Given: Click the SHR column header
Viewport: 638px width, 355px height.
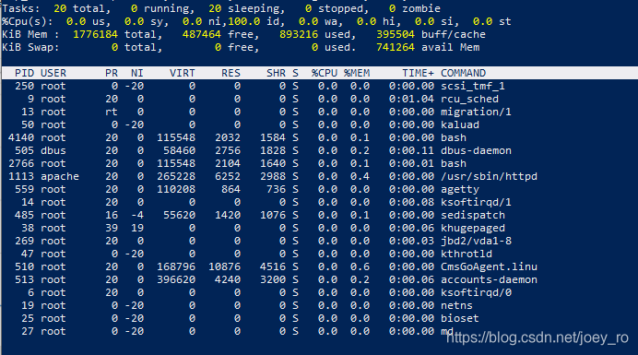Looking at the screenshot, I should 276,73.
